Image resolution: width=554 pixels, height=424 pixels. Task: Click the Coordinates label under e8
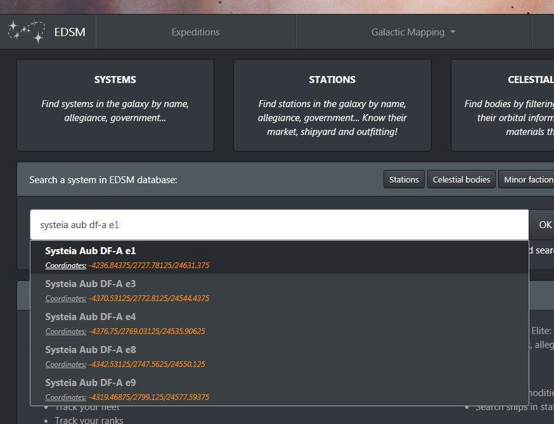pyautogui.click(x=66, y=364)
